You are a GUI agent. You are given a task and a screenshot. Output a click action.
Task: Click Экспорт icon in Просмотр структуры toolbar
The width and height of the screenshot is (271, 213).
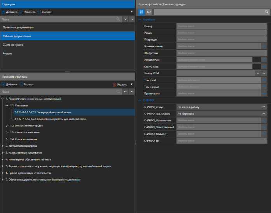coord(21,84)
